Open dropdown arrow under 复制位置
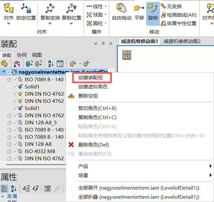Viewport: 214px width, 202px height. point(71,24)
